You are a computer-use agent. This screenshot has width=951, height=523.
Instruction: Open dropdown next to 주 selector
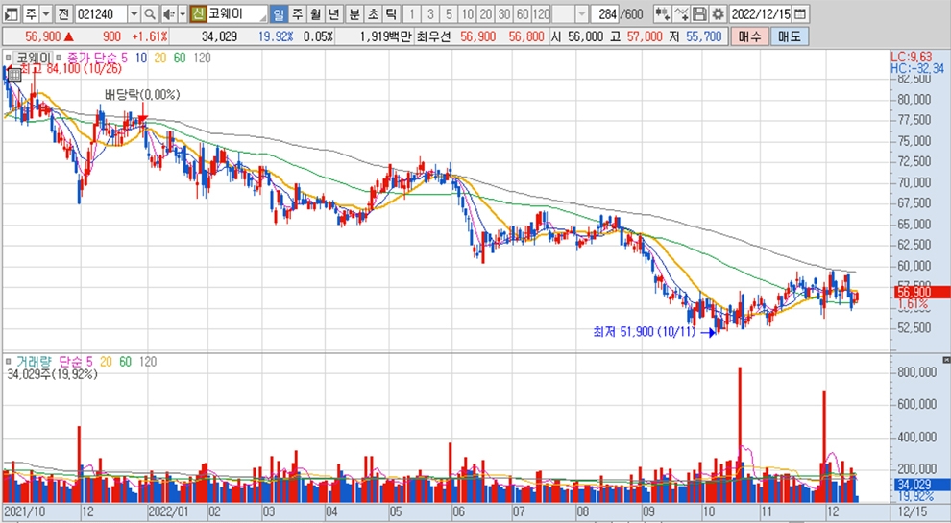(x=45, y=14)
